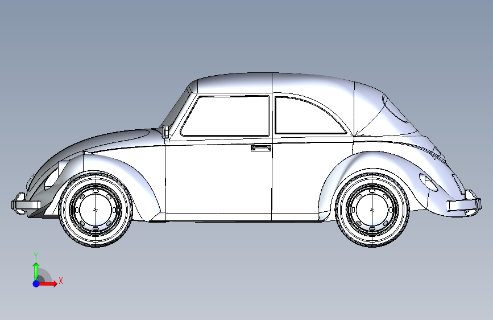Select the rear bumper of the car
This screenshot has width=493, height=320.
point(463,204)
